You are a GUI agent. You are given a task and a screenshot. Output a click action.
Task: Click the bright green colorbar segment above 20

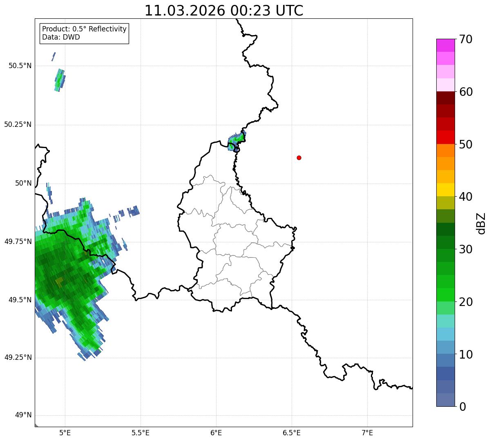pos(445,295)
